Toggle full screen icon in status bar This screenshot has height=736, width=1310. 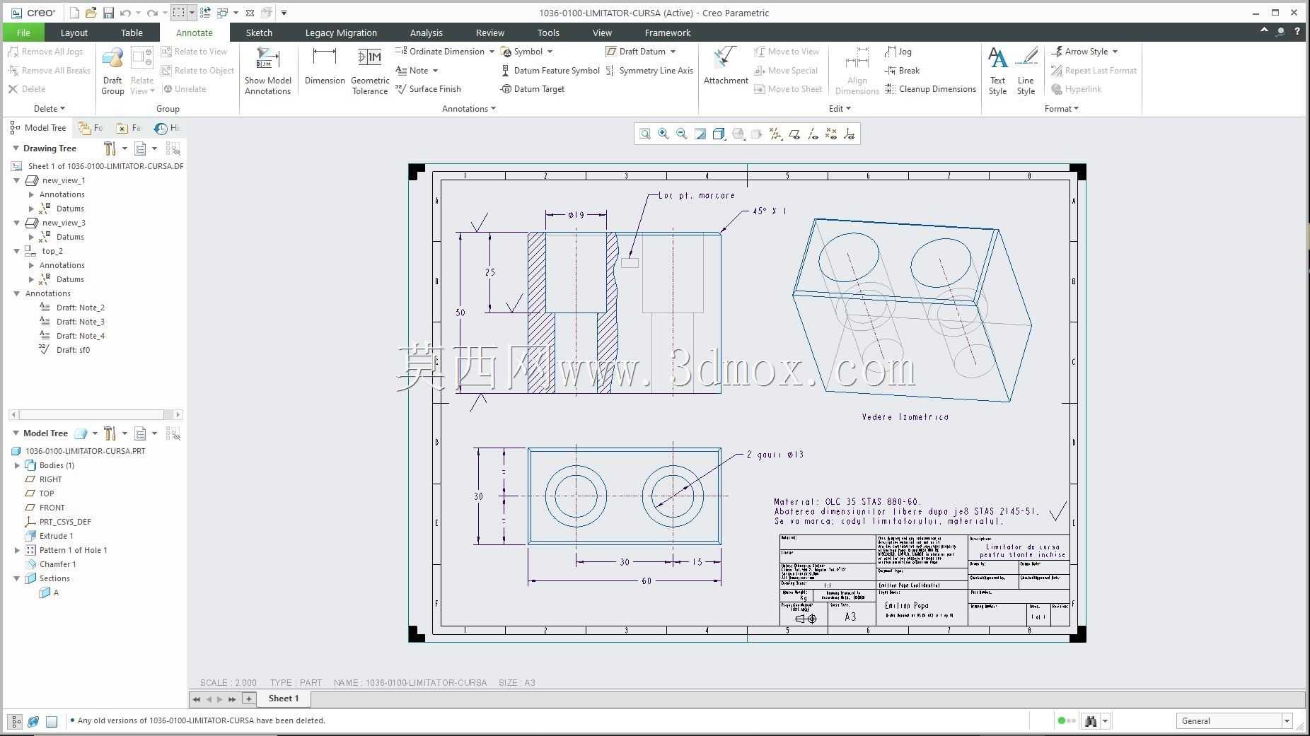(x=52, y=721)
